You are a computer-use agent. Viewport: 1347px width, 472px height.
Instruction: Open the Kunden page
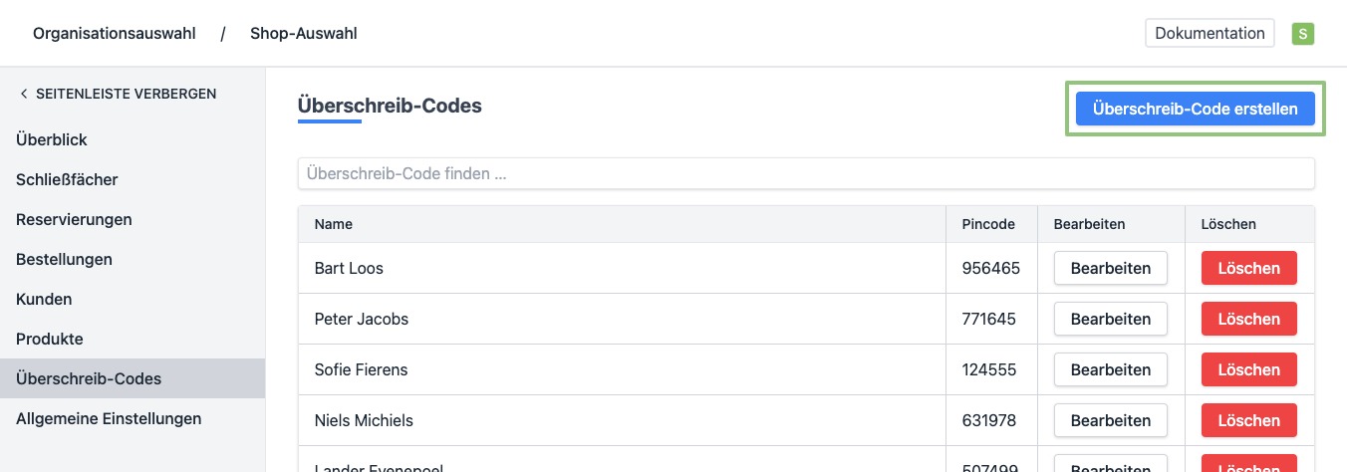44,300
